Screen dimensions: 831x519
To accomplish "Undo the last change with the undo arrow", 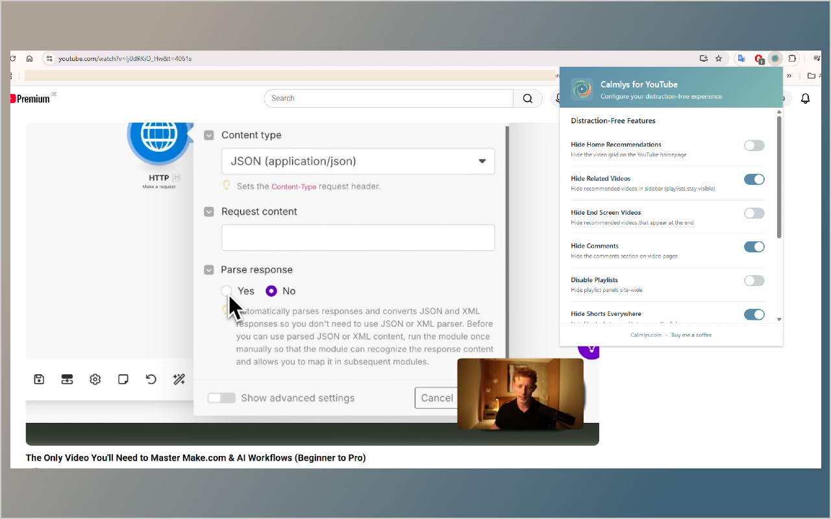I will pos(151,379).
